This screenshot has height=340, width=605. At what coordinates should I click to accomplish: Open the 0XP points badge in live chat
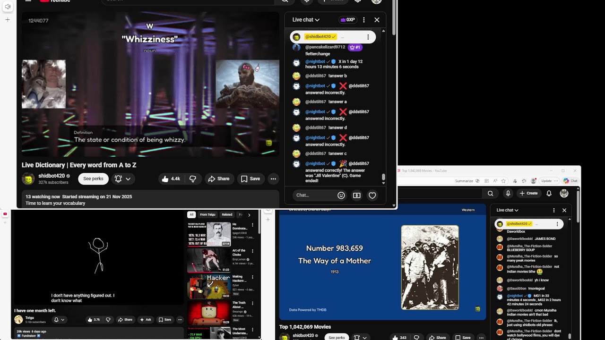point(347,20)
